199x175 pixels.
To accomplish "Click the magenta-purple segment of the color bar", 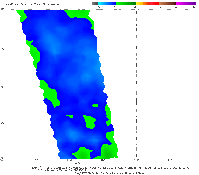I will 186,3.
